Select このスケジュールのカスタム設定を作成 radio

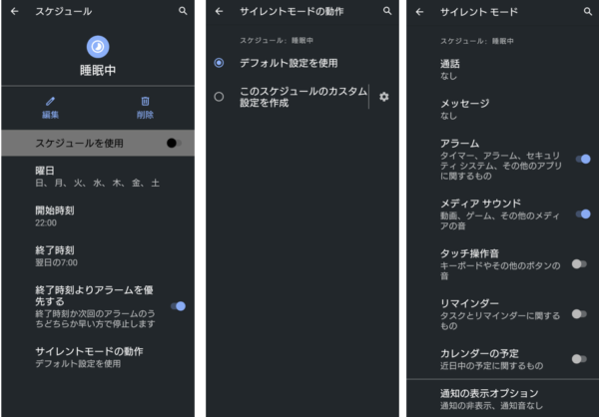[219, 97]
